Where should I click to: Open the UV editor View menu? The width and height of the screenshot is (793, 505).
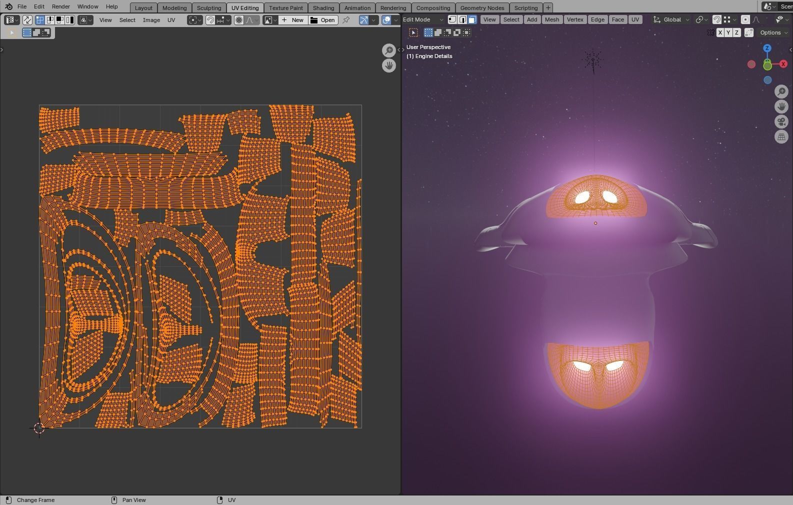105,20
